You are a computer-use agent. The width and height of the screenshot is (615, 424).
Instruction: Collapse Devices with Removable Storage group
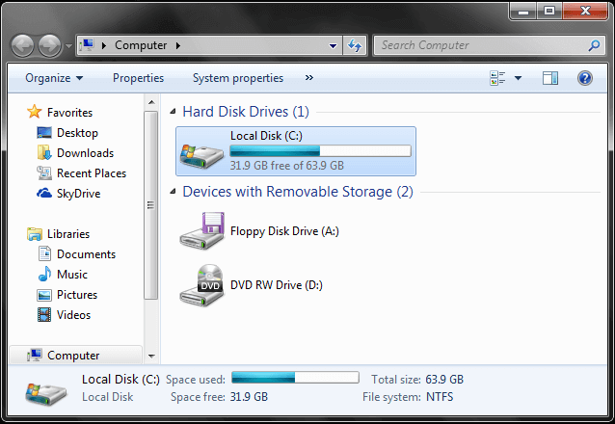coord(173,192)
